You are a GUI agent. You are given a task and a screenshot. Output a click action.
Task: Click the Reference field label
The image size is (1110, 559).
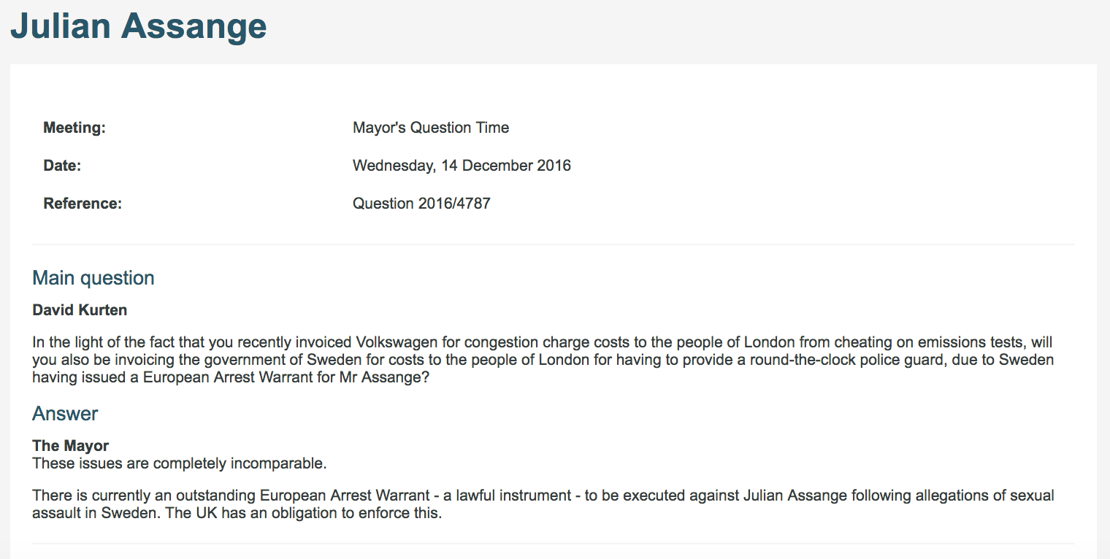tap(83, 204)
